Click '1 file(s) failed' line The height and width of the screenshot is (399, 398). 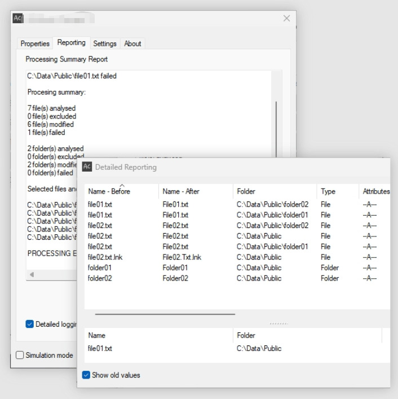coord(46,132)
